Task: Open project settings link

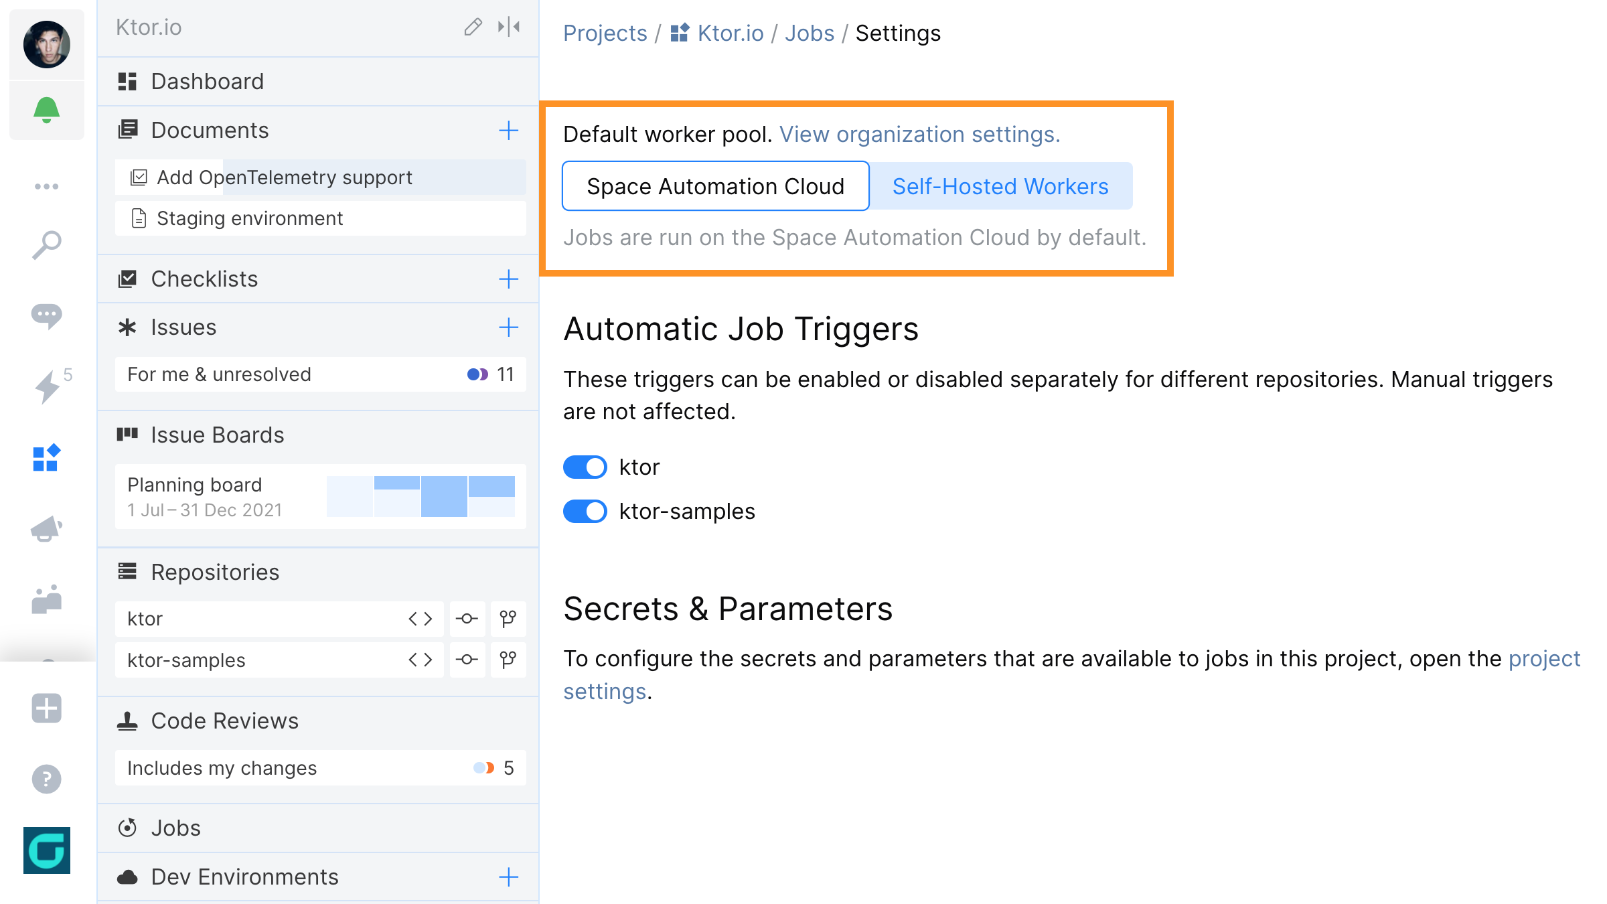Action: (1544, 659)
